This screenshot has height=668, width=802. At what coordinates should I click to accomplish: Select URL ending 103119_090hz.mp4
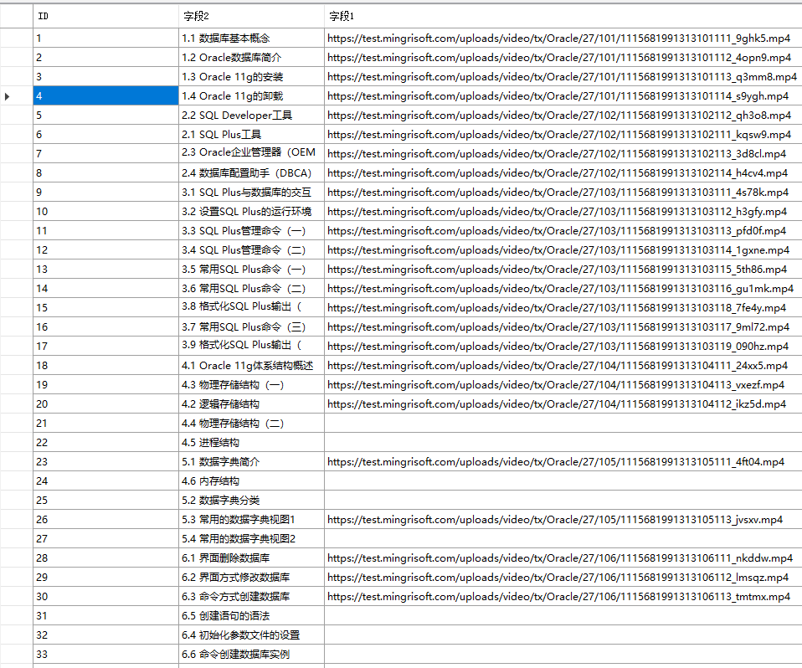point(563,347)
